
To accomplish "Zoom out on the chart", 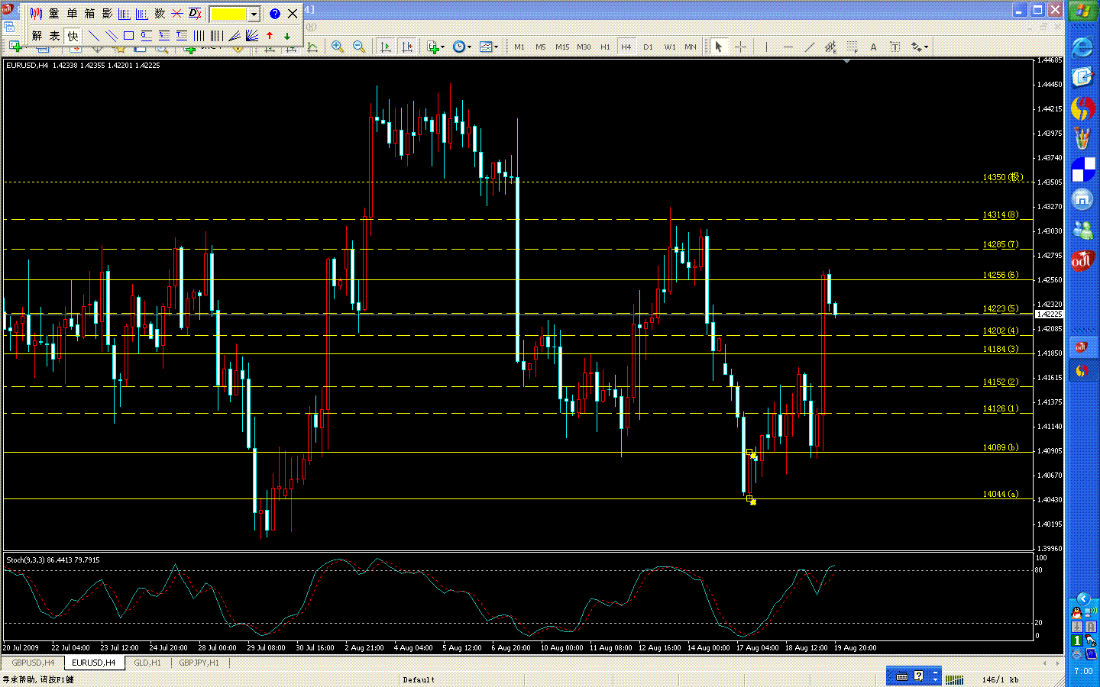I will [x=358, y=47].
